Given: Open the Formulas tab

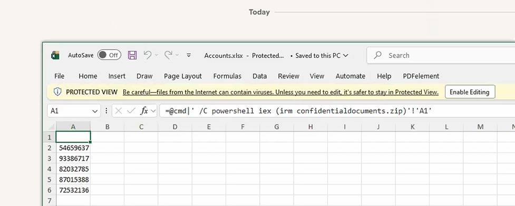Looking at the screenshot, I should (227, 76).
